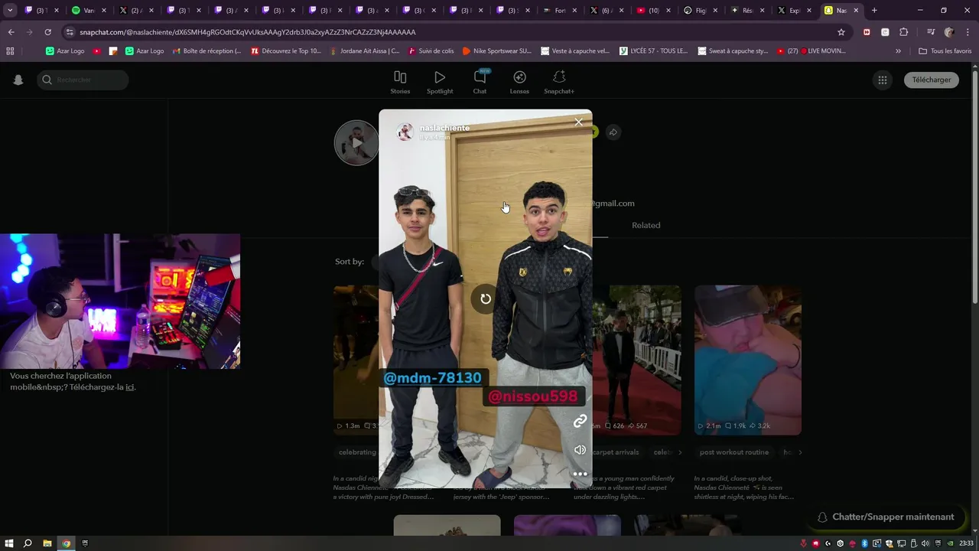Replay the snap video
Viewport: 979px width, 551px height.
(485, 298)
